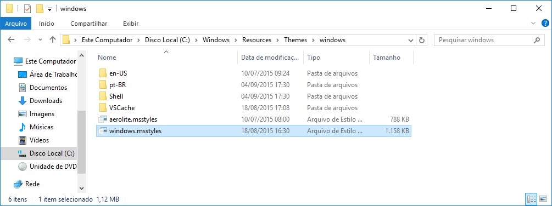The width and height of the screenshot is (552, 206).
Task: Select Disco Local (C:) in sidebar
Action: pyautogui.click(x=38, y=153)
